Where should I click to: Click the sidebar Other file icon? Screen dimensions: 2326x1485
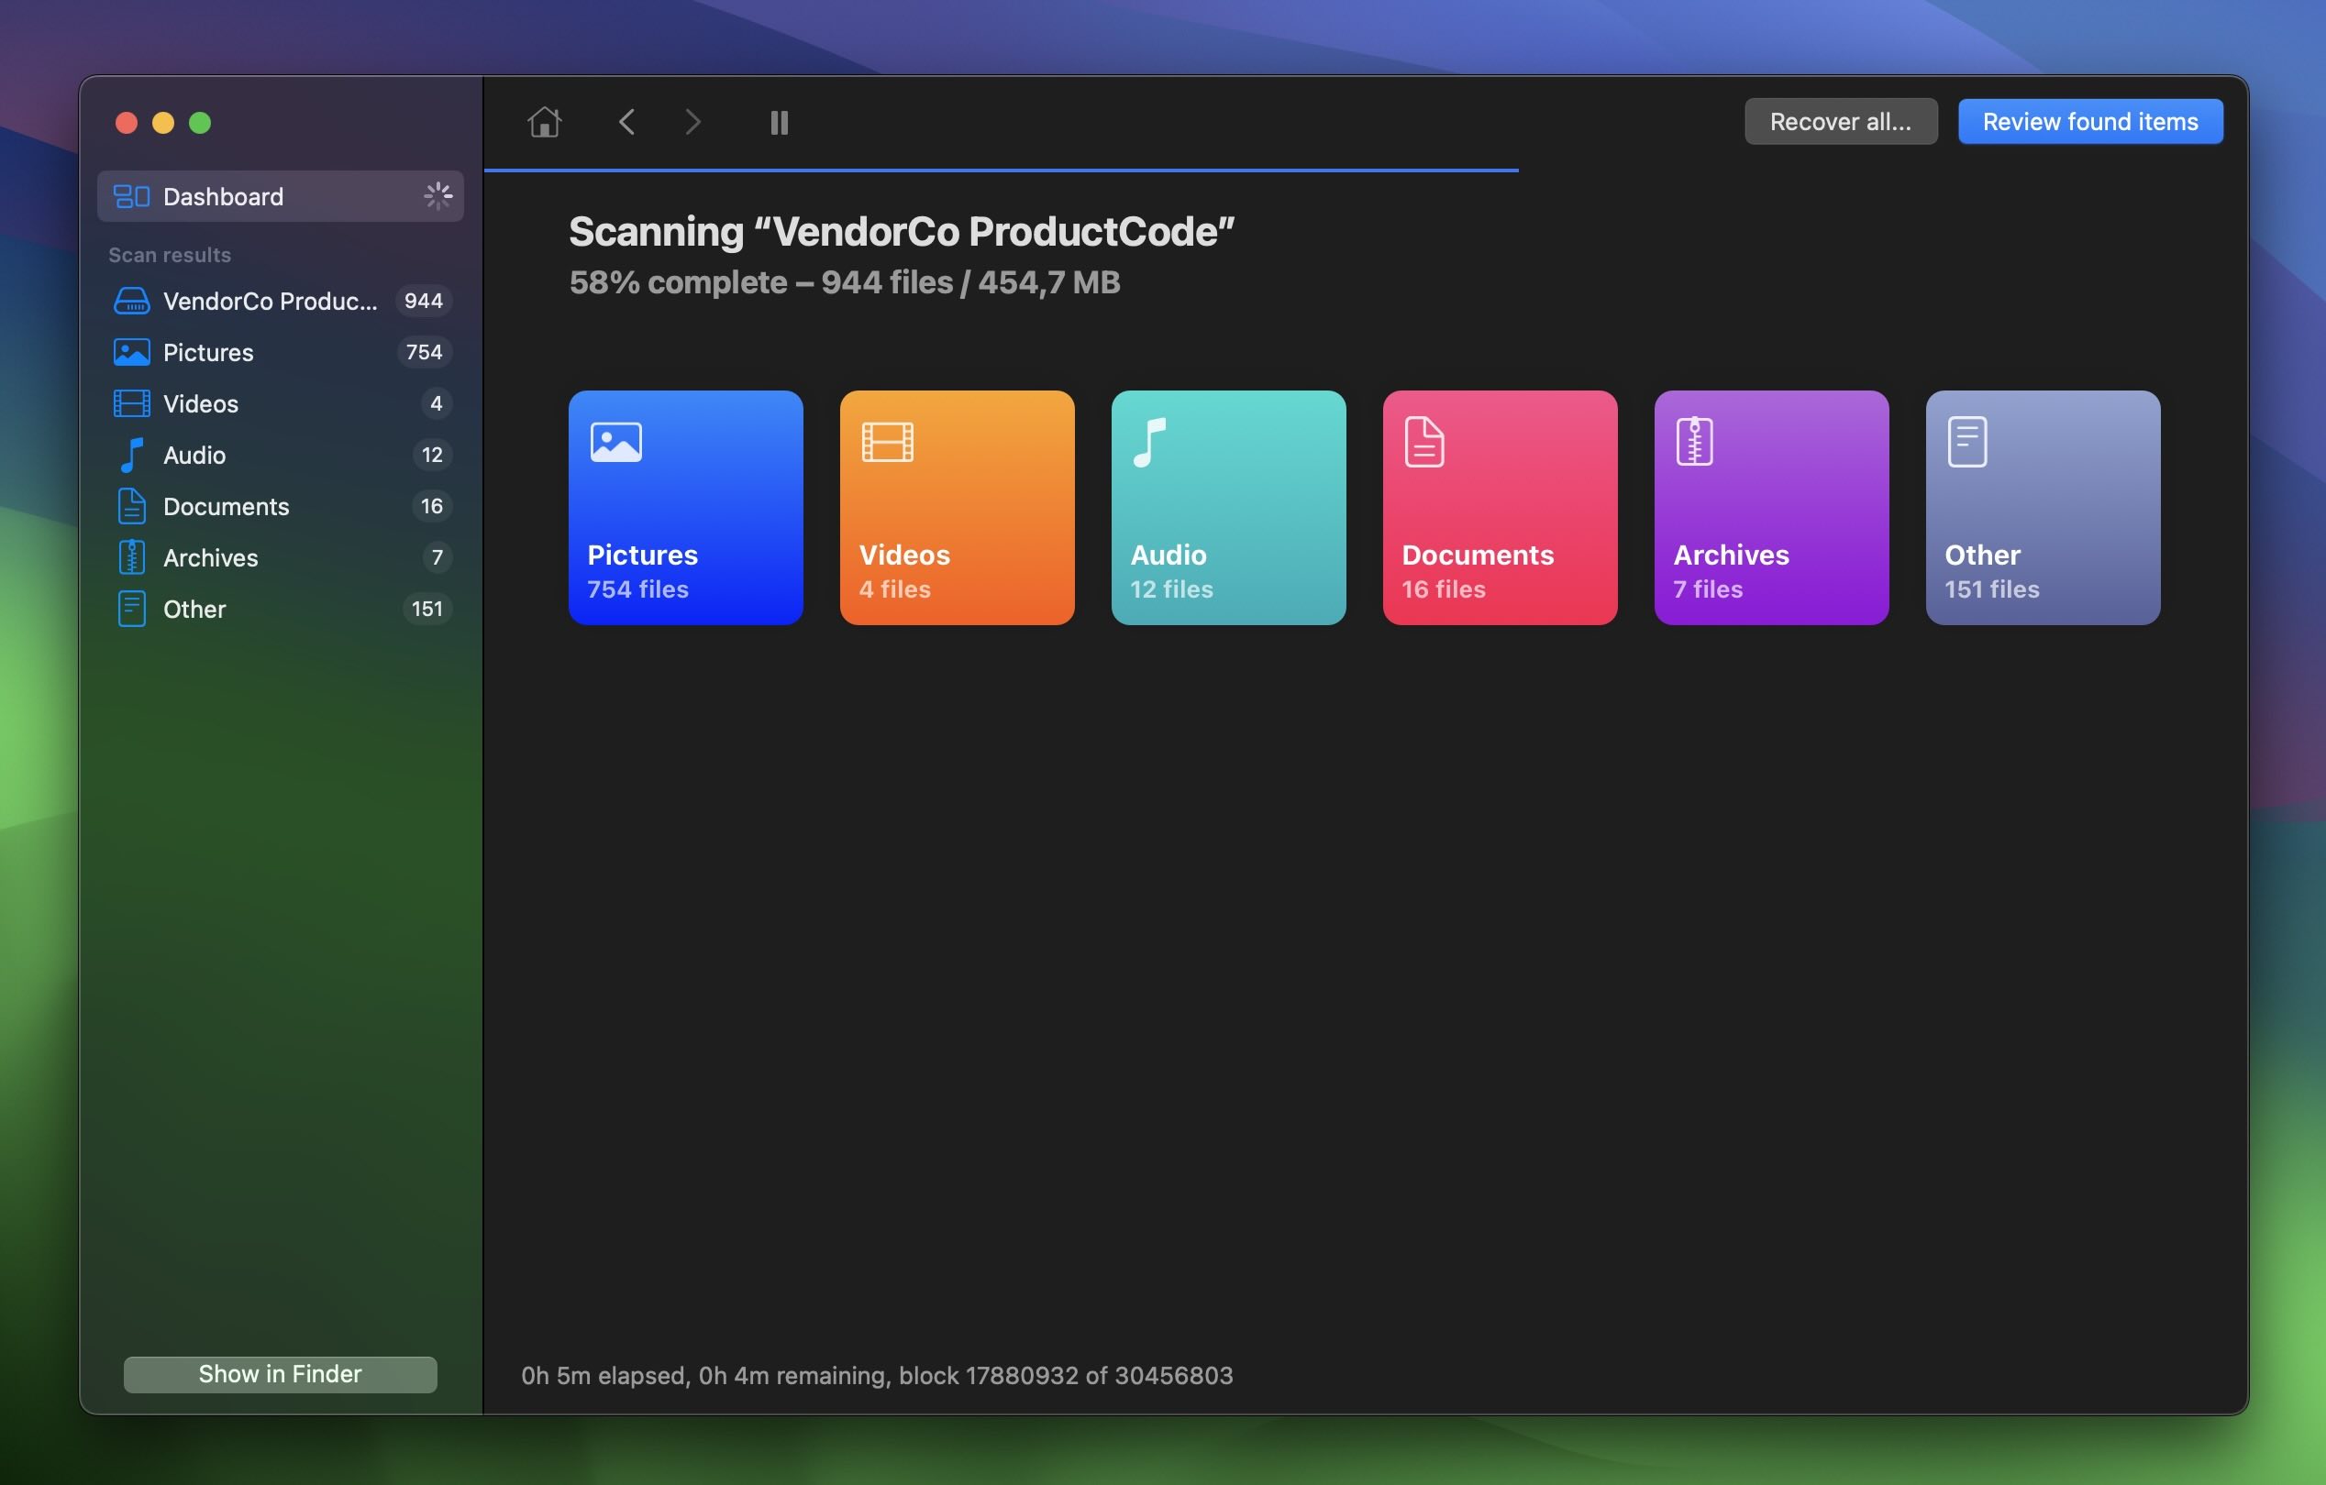click(131, 610)
